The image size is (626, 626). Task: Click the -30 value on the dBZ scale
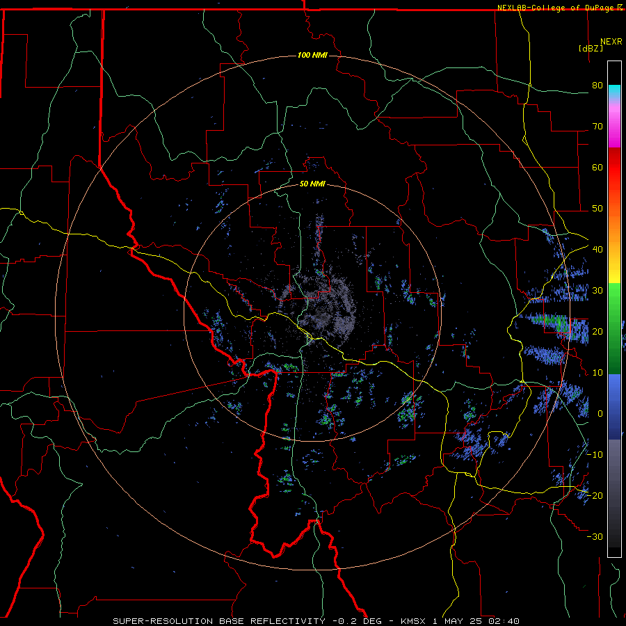[x=595, y=536]
